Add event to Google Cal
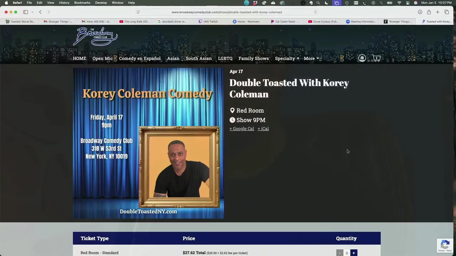The width and height of the screenshot is (456, 256). pyautogui.click(x=242, y=129)
